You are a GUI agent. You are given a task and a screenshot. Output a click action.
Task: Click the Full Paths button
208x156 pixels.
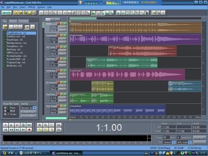pyautogui.click(x=29, y=116)
